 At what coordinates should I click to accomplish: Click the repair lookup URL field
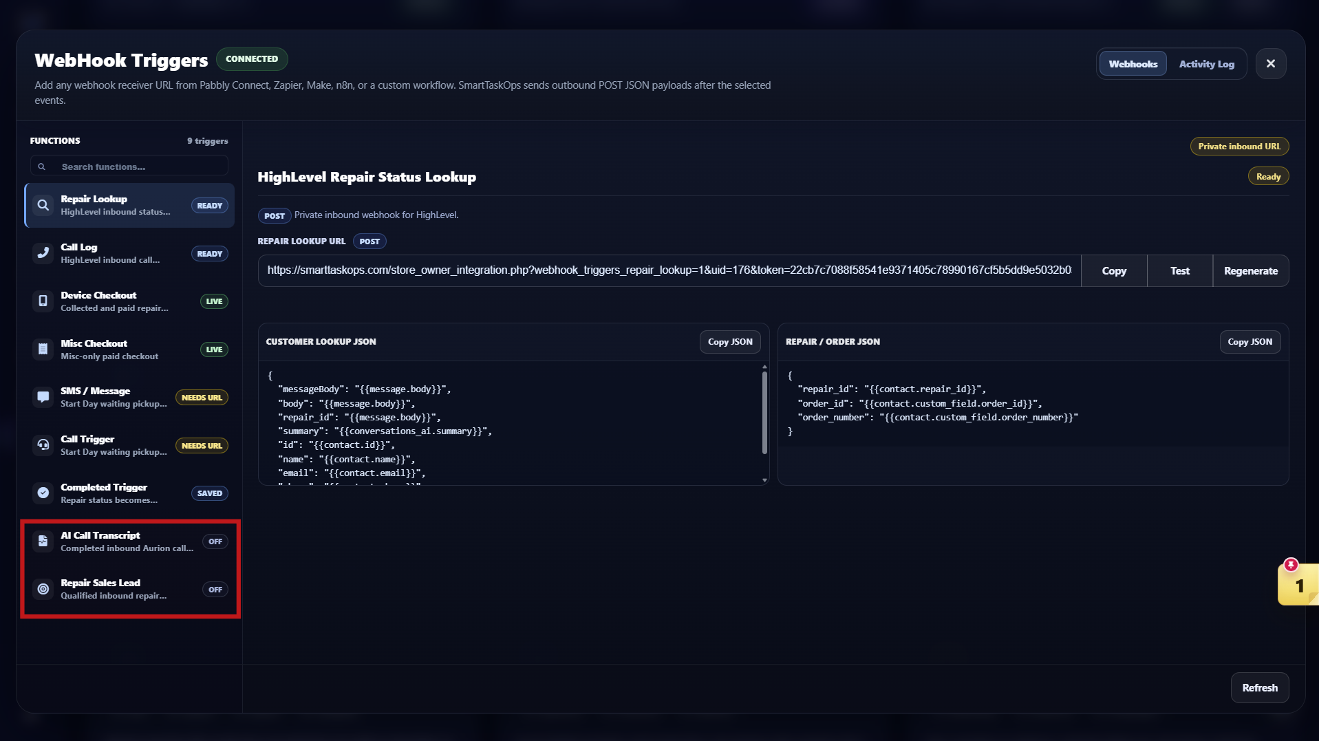(x=669, y=270)
